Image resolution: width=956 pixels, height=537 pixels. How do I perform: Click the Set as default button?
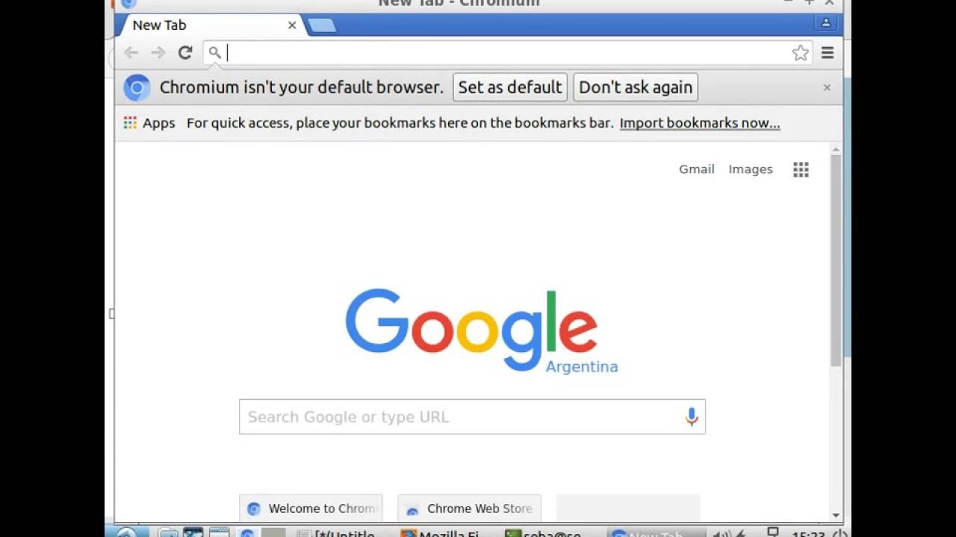click(x=510, y=87)
